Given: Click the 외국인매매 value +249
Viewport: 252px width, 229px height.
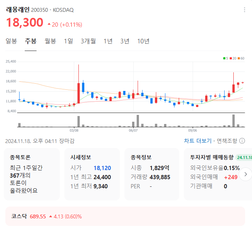Looking at the screenshot, I should [231, 177].
